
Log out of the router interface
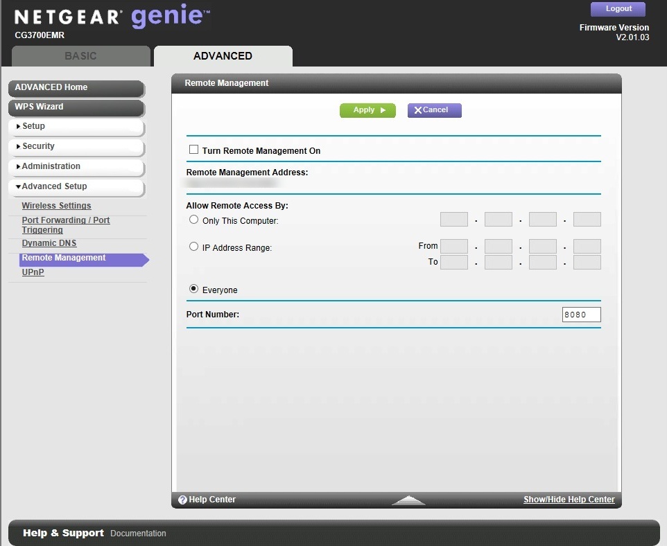point(618,8)
